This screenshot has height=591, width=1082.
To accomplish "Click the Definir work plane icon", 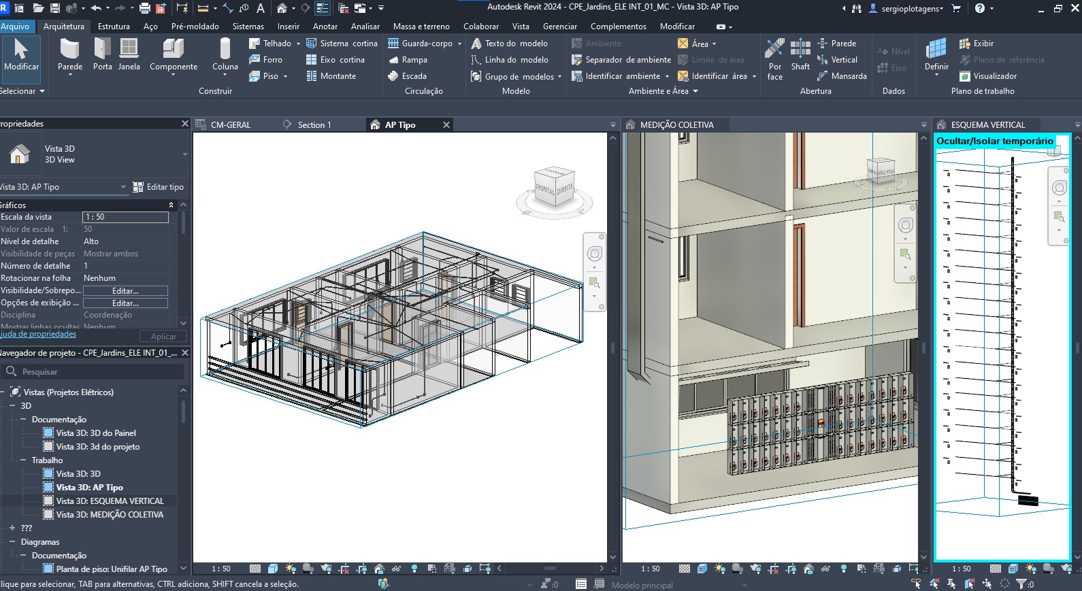I will tap(936, 50).
